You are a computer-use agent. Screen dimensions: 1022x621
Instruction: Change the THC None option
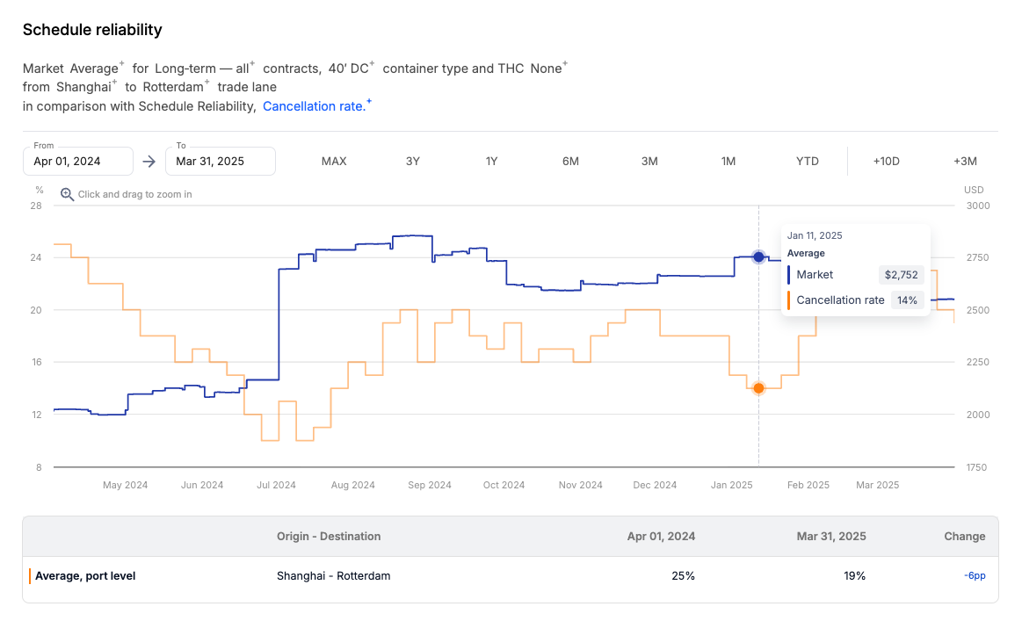pos(548,69)
